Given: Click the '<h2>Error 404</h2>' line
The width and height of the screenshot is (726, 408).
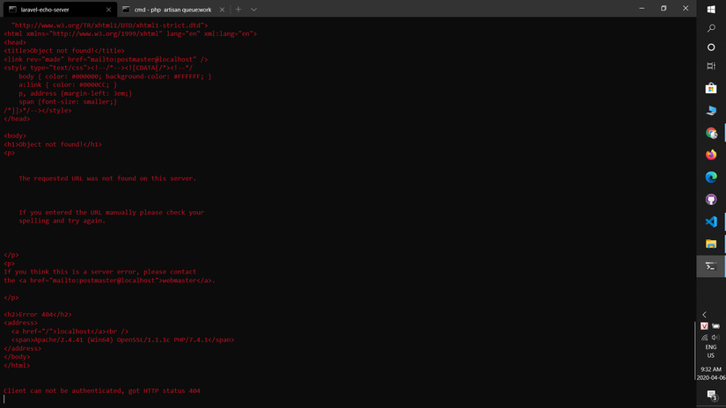Looking at the screenshot, I should (x=38, y=315).
